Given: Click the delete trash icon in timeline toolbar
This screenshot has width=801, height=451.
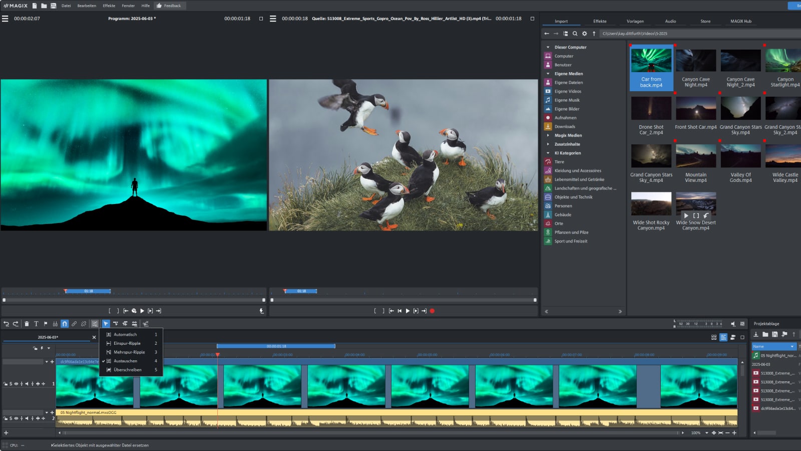Looking at the screenshot, I should [x=27, y=324].
